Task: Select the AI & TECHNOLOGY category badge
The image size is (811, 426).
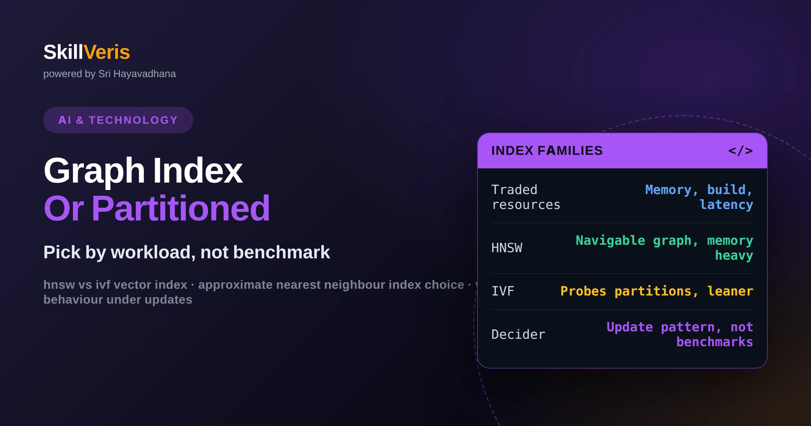Action: pos(118,120)
